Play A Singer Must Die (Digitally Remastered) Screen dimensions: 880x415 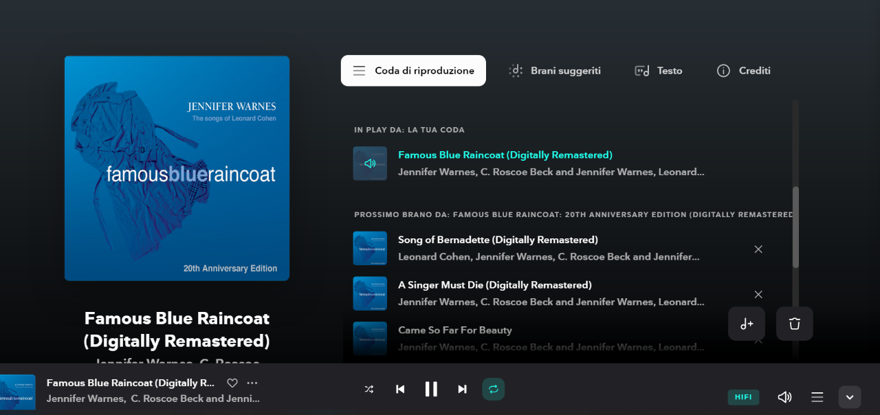[495, 284]
